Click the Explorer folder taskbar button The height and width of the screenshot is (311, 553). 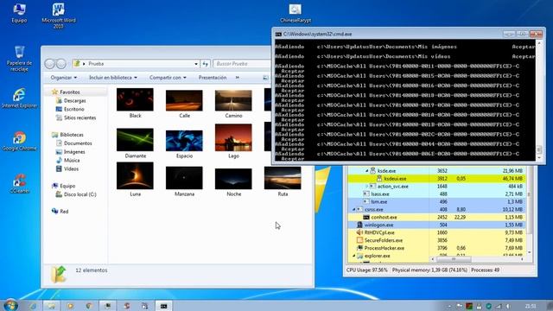[51, 306]
